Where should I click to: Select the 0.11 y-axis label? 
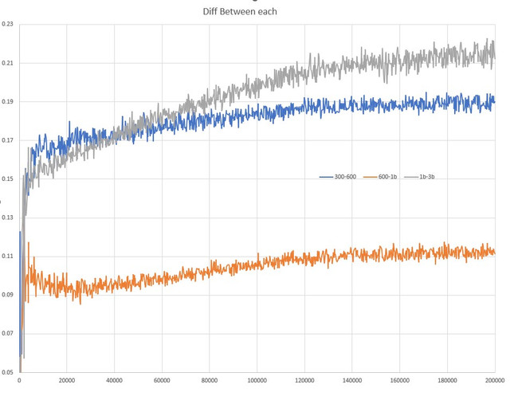pos(7,257)
